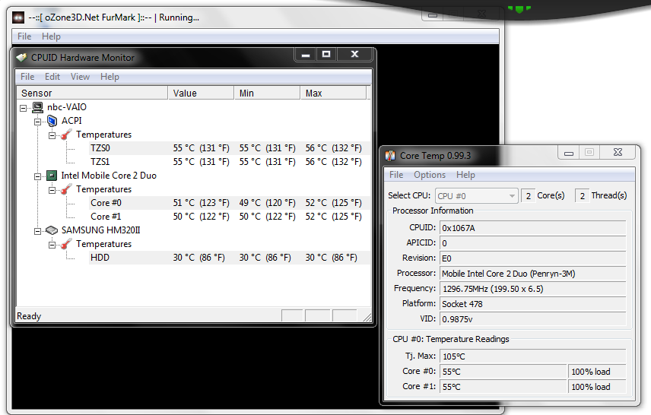Screen dimensions: 651x415
Task: Open the File menu in Hardware Monitor
Action: pyautogui.click(x=27, y=77)
